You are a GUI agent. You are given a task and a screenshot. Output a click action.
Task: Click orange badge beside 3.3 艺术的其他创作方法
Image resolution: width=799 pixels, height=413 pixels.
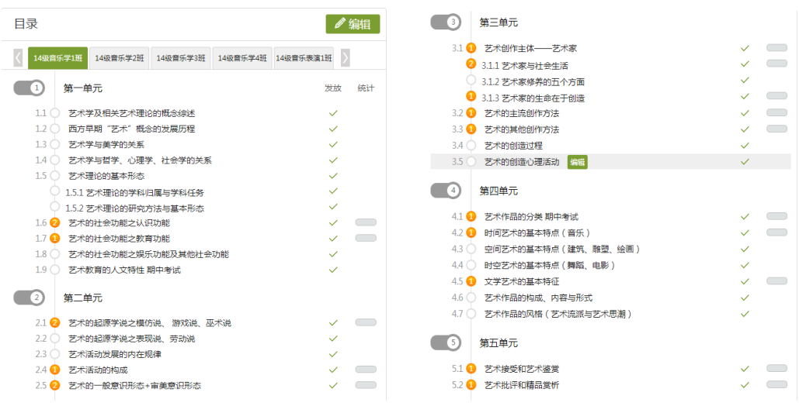pos(471,129)
